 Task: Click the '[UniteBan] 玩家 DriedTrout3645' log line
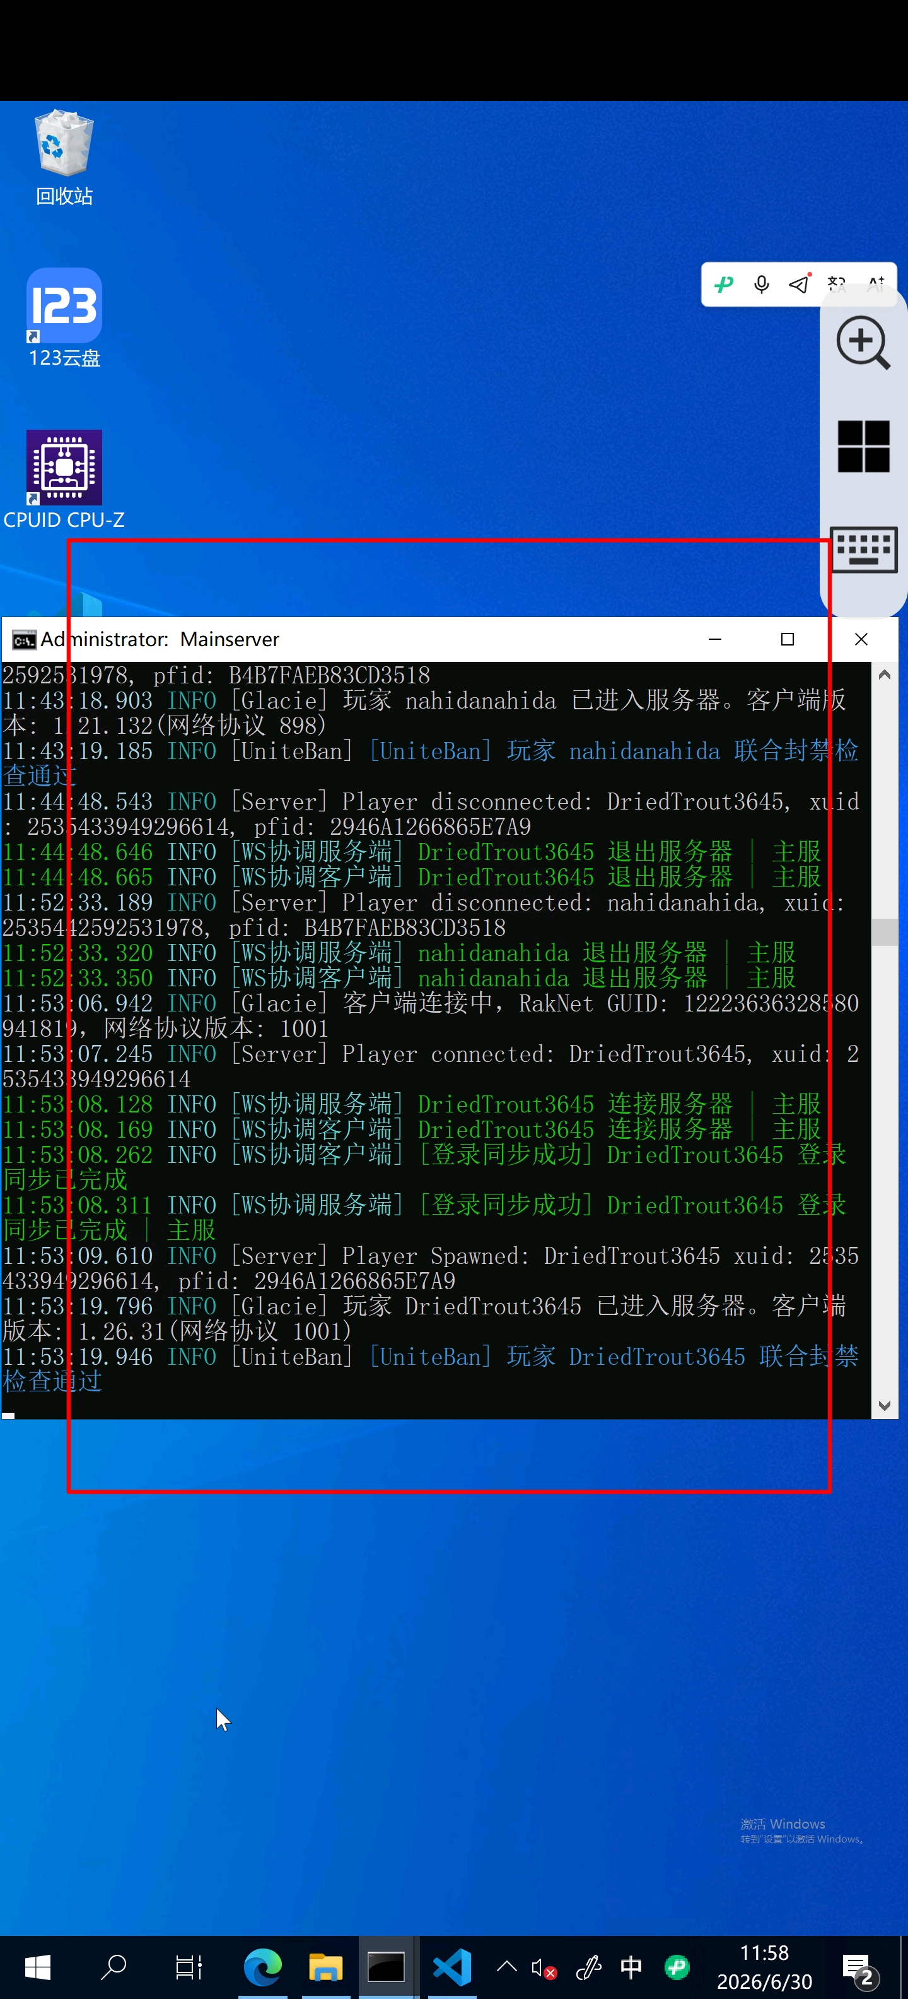(x=431, y=1369)
